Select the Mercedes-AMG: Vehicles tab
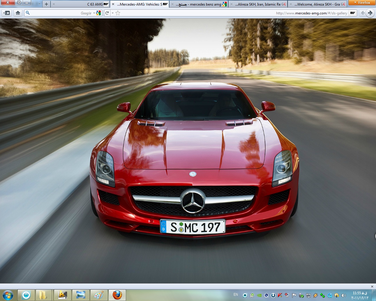The height and width of the screenshot is (301, 376). [x=140, y=4]
